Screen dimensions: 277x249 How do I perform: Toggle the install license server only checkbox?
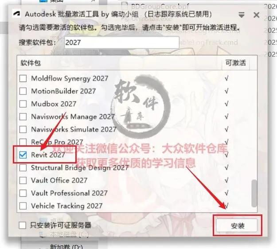click(x=23, y=226)
